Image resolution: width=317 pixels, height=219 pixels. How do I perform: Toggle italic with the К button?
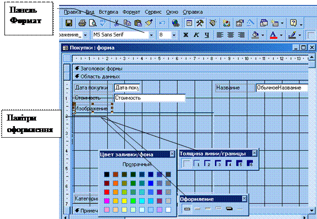pos(196,35)
